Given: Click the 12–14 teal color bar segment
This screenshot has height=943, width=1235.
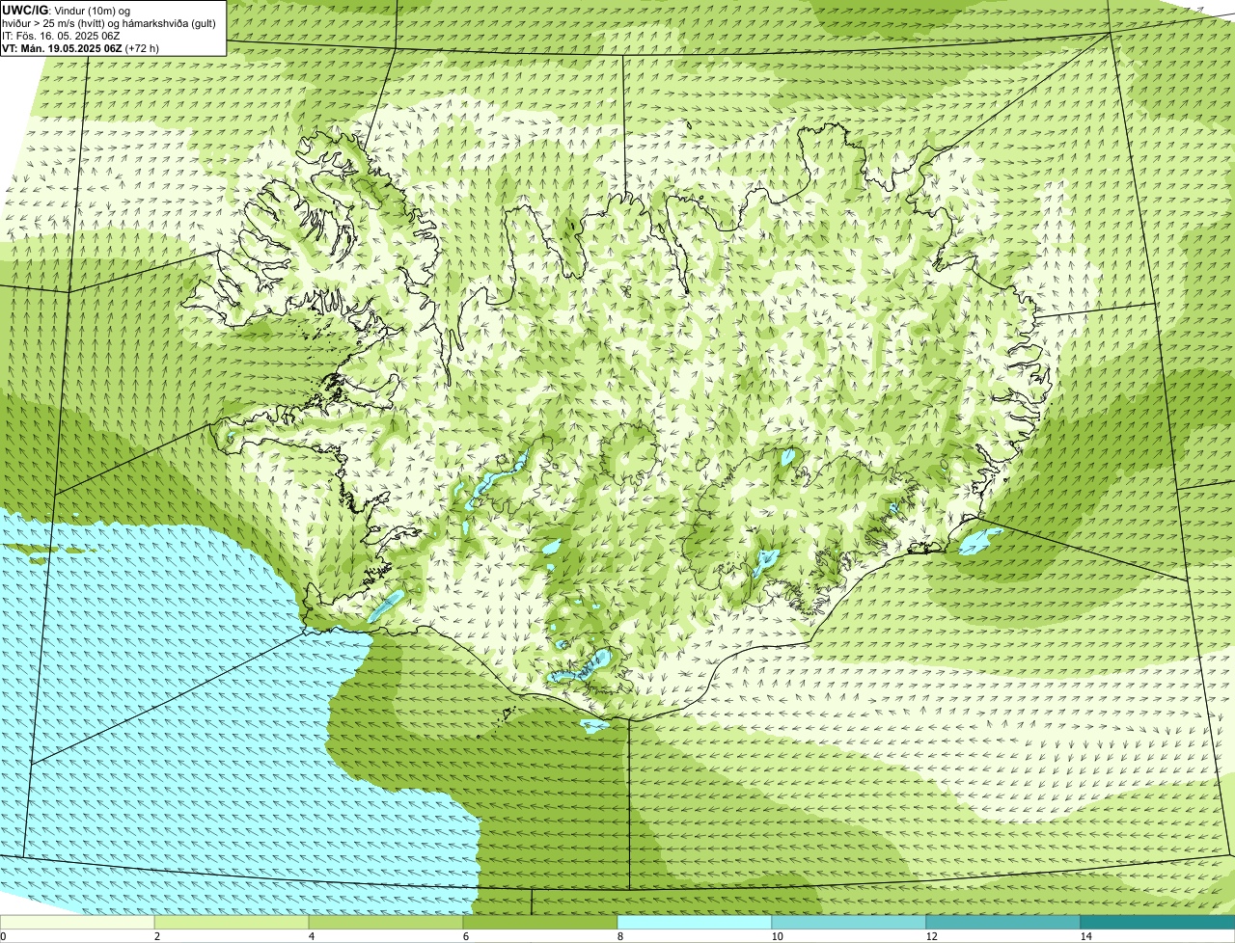Looking at the screenshot, I should (1003, 922).
